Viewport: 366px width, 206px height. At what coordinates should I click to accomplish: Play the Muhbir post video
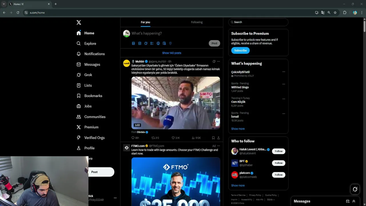(x=176, y=103)
